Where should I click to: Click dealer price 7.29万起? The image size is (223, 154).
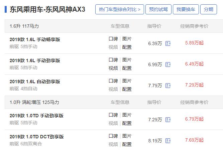[x=194, y=85]
